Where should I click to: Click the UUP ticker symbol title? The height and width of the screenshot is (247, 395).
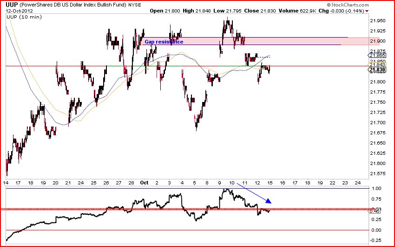tap(12, 5)
